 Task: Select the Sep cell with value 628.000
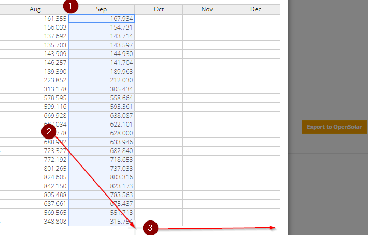[x=102, y=133]
